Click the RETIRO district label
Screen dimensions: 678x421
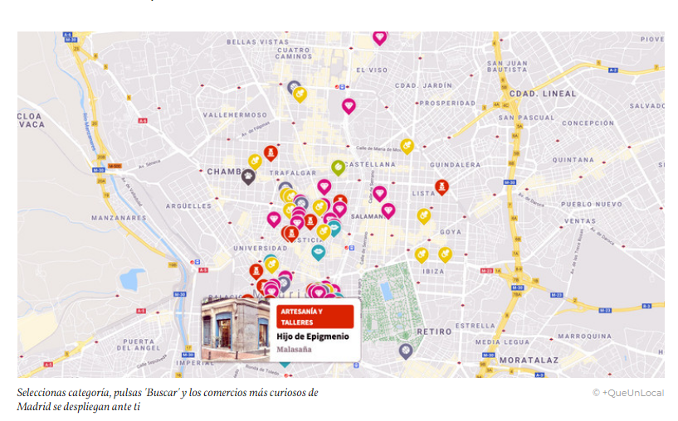click(435, 331)
